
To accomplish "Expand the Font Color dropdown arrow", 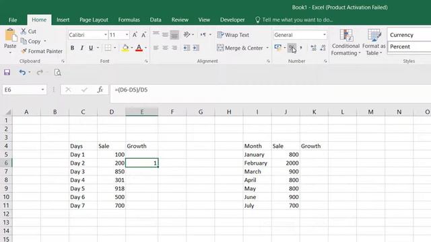I will pyautogui.click(x=145, y=48).
